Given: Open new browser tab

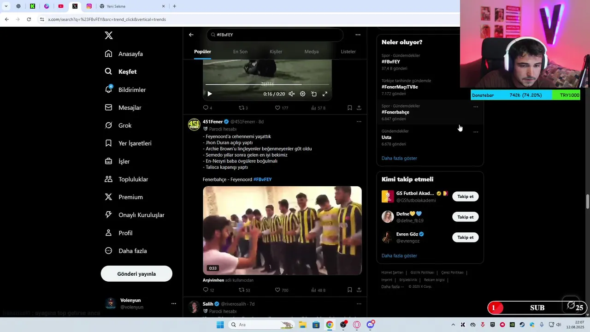Looking at the screenshot, I should point(174,6).
